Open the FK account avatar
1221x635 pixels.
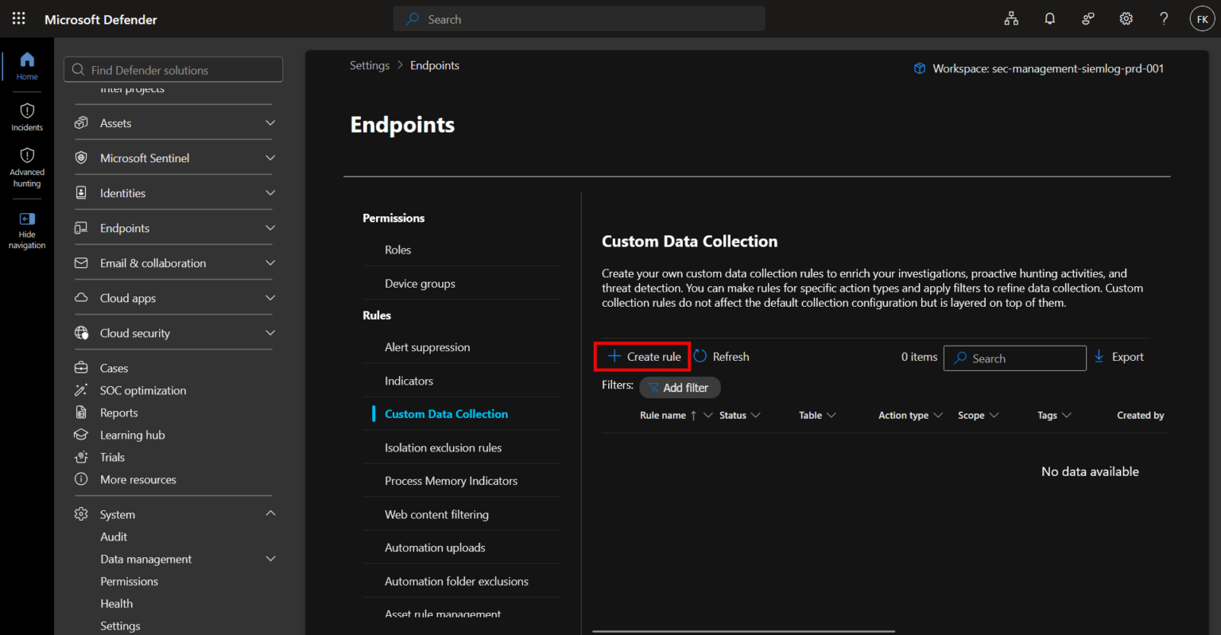point(1202,19)
